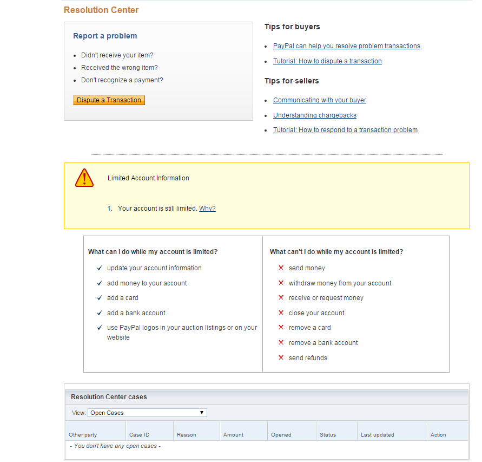This screenshot has width=482, height=462.
Task: Click red X icon beside send money
Action: point(281,268)
